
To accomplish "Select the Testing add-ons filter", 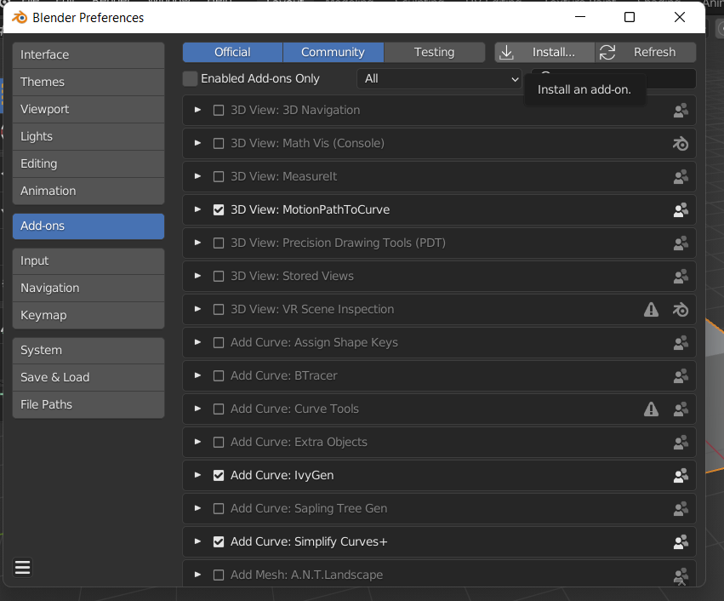I will point(434,52).
